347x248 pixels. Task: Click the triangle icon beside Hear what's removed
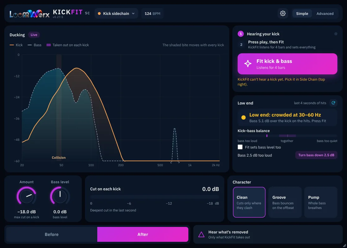click(201, 234)
